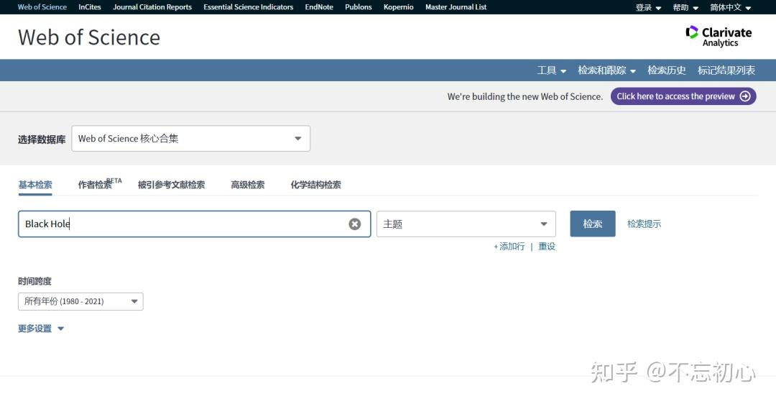776x404 pixels.
Task: Expand 更多设置 more settings
Action: [41, 329]
